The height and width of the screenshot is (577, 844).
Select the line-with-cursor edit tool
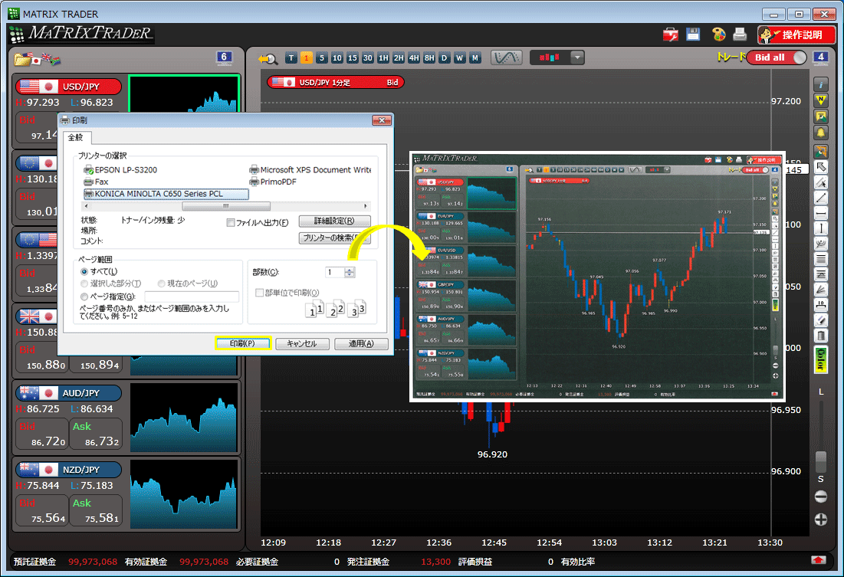click(820, 182)
